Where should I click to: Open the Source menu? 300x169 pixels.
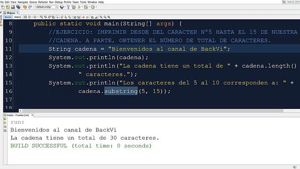(x=33, y=2)
